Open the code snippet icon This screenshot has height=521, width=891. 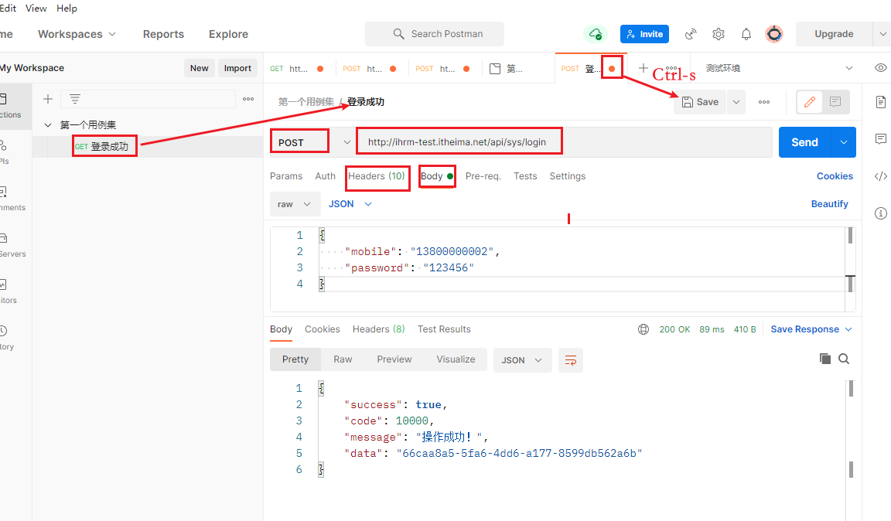880,176
